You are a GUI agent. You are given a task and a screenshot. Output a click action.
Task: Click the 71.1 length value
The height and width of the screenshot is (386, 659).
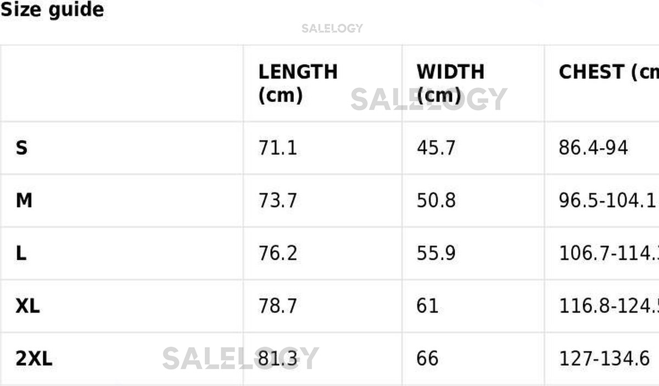277,148
